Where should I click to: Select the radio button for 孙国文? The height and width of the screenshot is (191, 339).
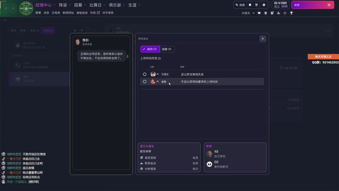click(144, 74)
